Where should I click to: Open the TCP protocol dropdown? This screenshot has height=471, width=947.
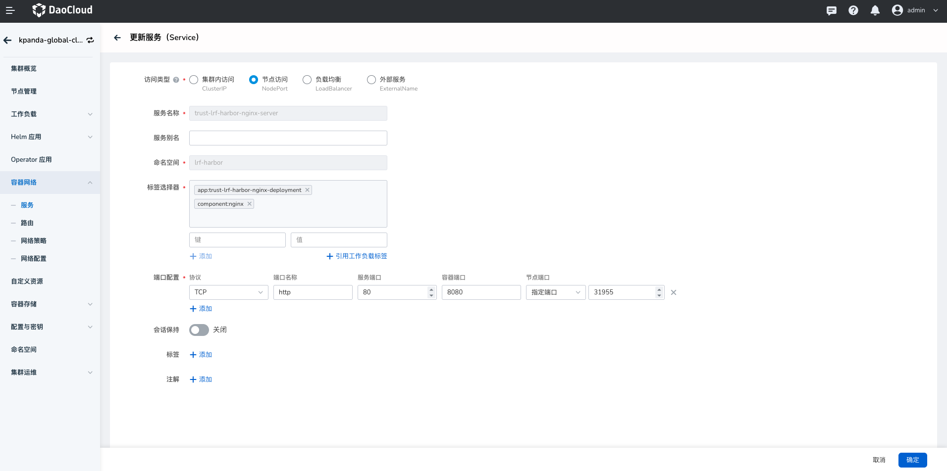[228, 292]
